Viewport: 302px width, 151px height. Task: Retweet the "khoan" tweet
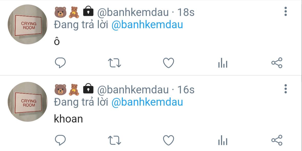[x=114, y=140]
